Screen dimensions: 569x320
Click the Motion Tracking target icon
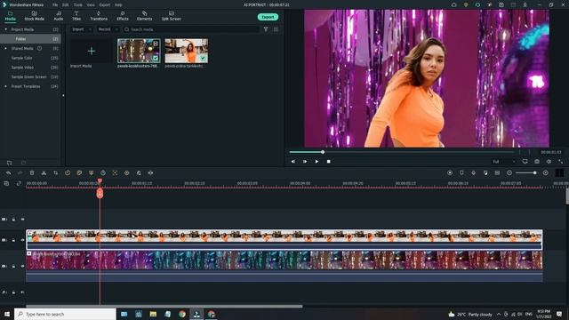click(115, 173)
